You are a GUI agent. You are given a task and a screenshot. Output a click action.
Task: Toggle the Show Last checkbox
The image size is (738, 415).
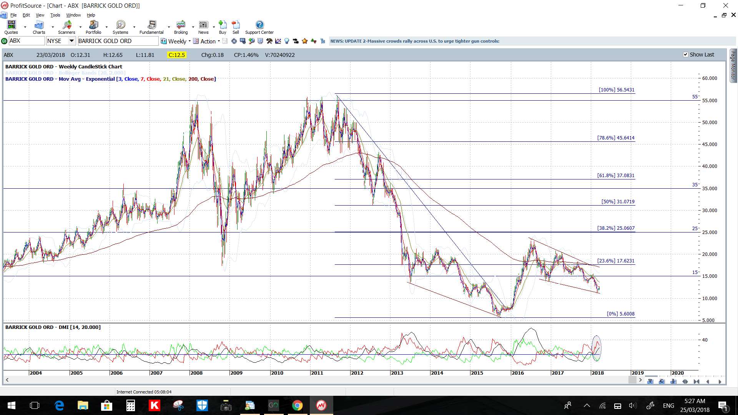(x=686, y=55)
